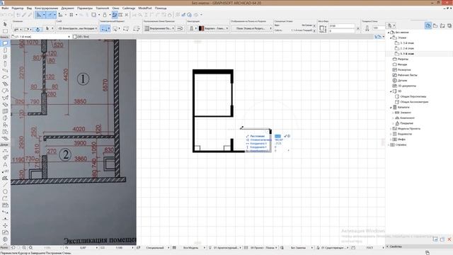The width and height of the screenshot is (453, 255).
Task: Select the Line tool in the toolbox
Action: 5,185
